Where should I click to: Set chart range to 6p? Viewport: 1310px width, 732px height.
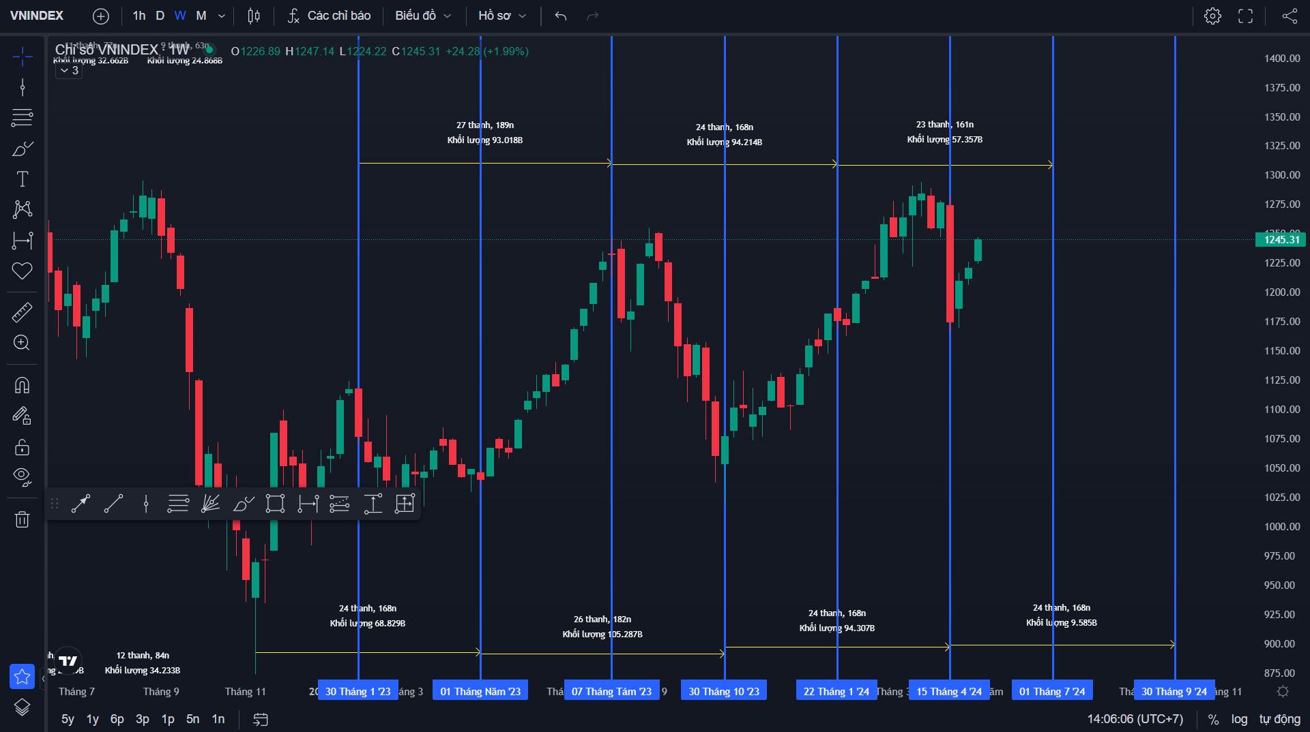coord(117,719)
